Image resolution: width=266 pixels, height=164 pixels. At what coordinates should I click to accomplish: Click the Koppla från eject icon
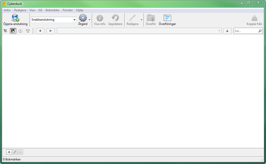[255, 18]
